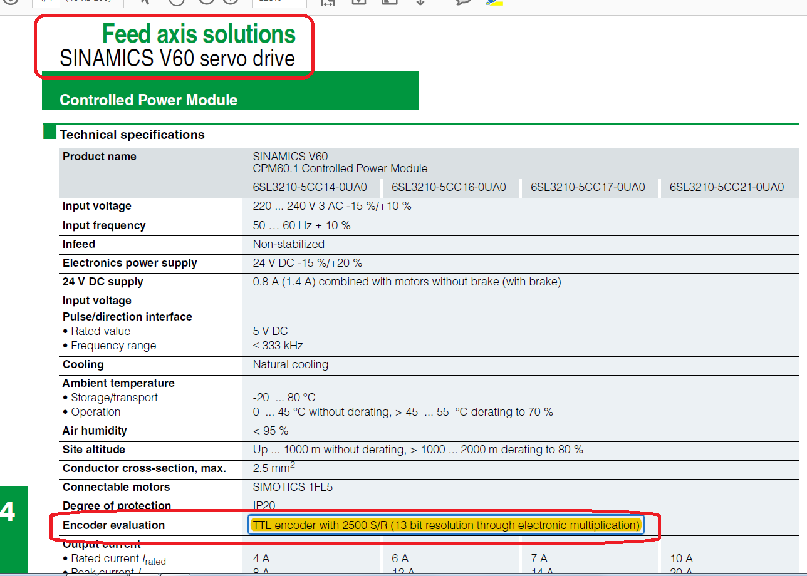Select the '0.8 A (1.4 A) combined with motors' text
The height and width of the screenshot is (576, 807).
pyautogui.click(x=407, y=282)
